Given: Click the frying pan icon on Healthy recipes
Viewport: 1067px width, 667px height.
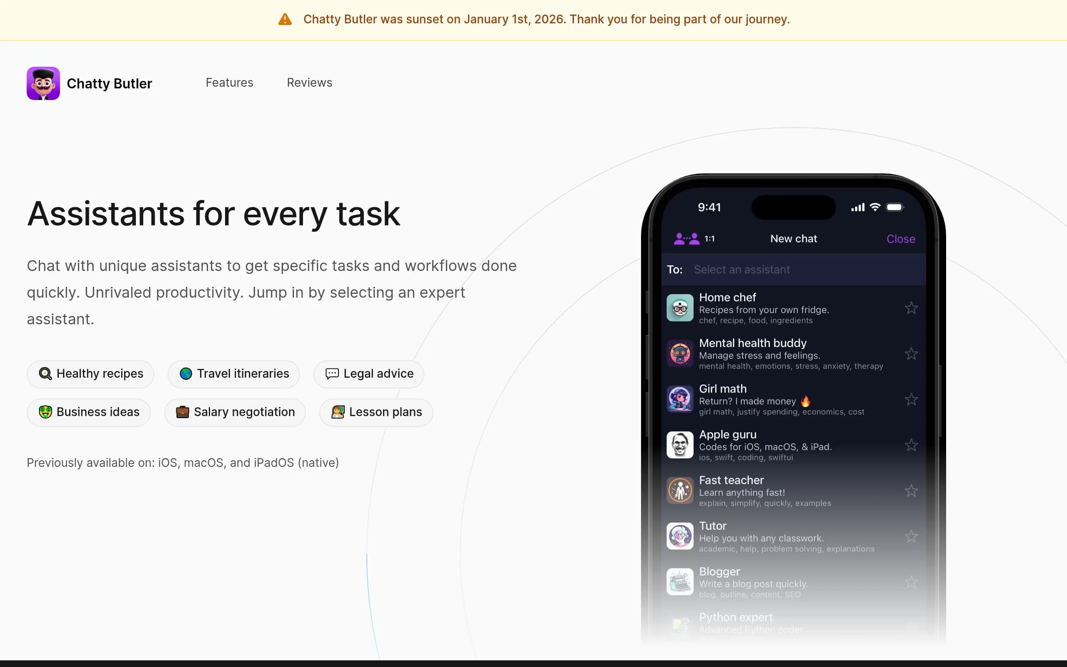Looking at the screenshot, I should pos(45,374).
